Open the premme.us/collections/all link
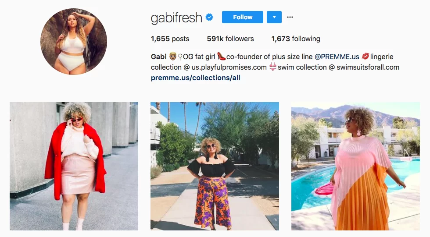This screenshot has width=430, height=237. tap(196, 78)
